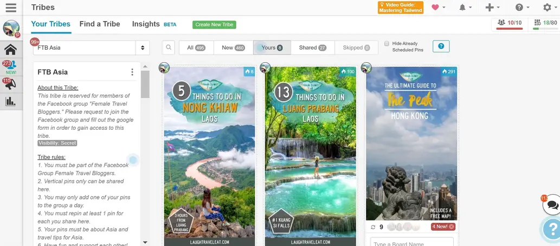Click the avatar on the Luang Prabang pin
The image size is (560, 246).
click(265, 68)
